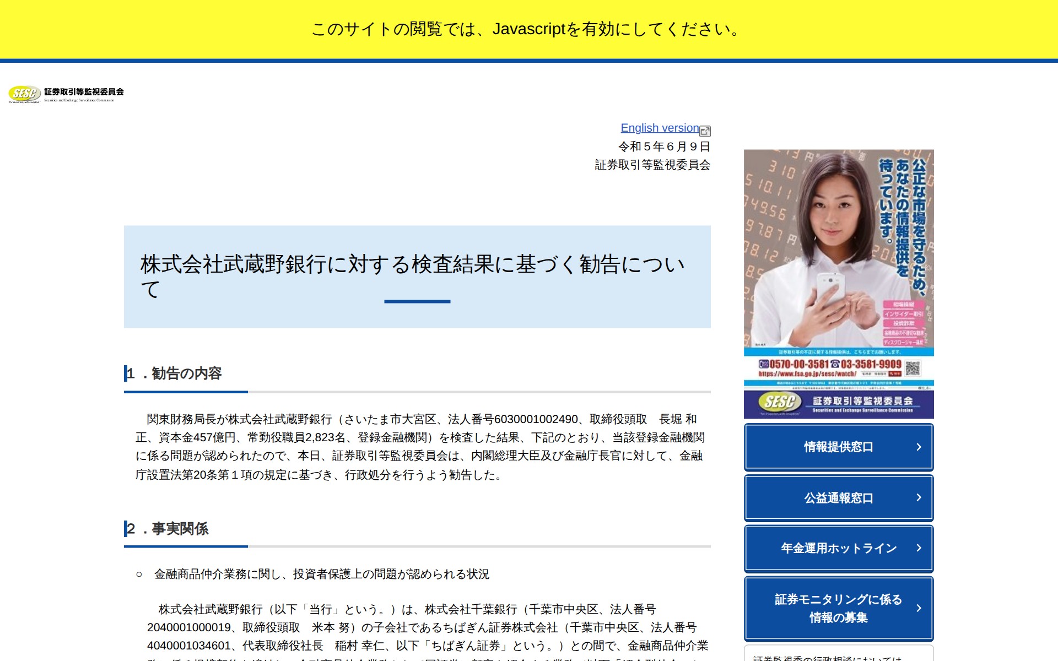Click the external-link icon beside English version
The width and height of the screenshot is (1058, 661).
point(705,131)
